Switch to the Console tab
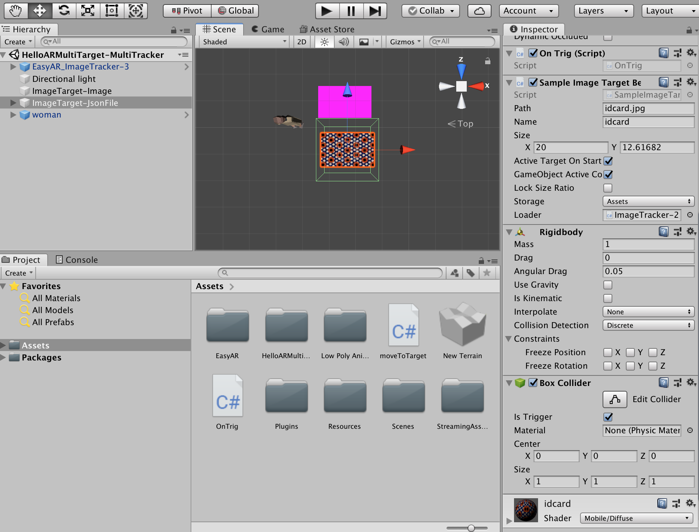The width and height of the screenshot is (699, 532). (x=77, y=260)
